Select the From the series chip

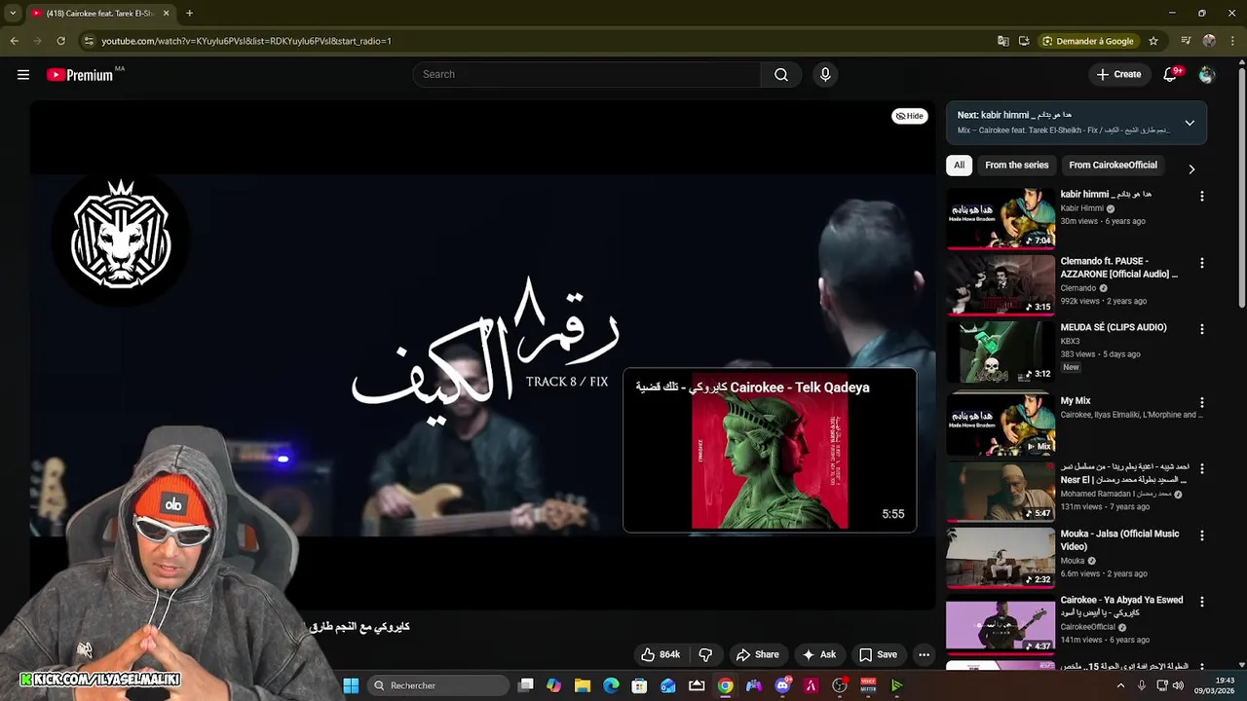click(1016, 166)
